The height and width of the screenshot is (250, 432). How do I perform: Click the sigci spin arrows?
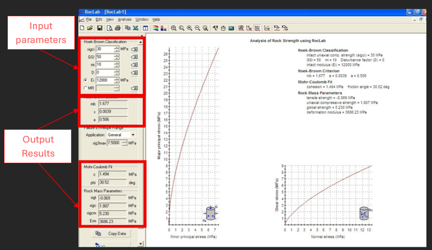(116, 49)
